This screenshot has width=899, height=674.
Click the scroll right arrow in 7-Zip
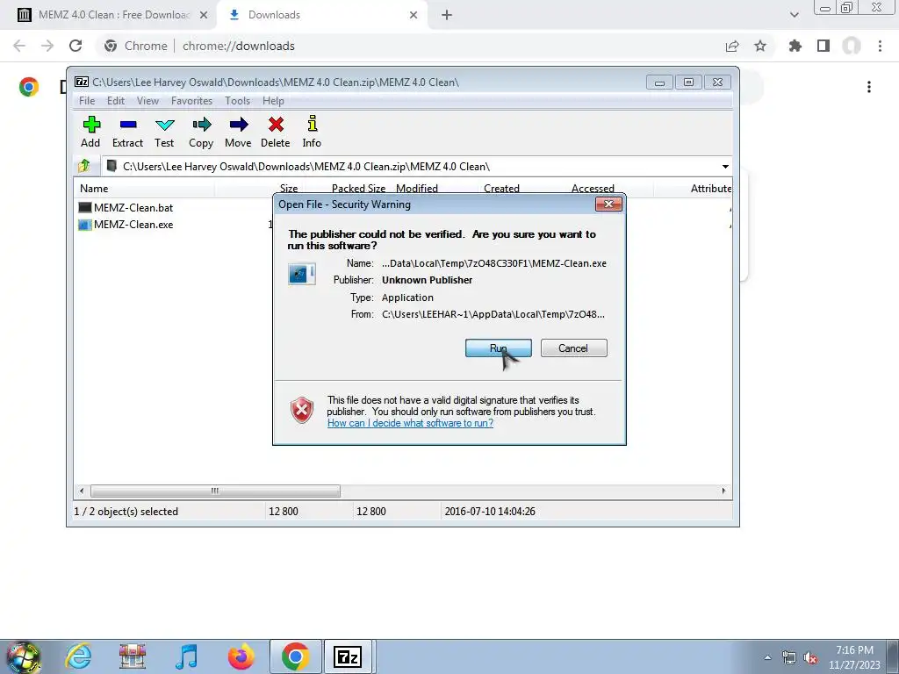[723, 491]
